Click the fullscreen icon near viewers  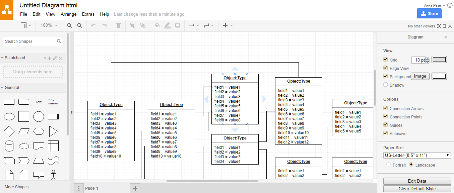coord(439,26)
